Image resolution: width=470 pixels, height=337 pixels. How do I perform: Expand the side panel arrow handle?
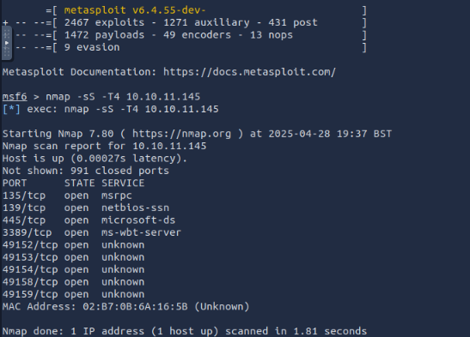pos(7,43)
